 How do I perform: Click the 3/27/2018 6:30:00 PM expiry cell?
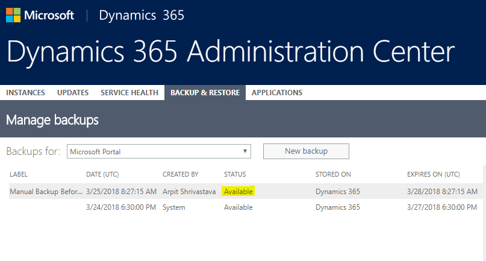442,207
